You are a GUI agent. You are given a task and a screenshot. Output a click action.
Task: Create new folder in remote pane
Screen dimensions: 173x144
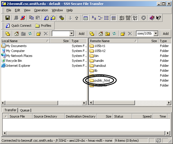pos(123,34)
